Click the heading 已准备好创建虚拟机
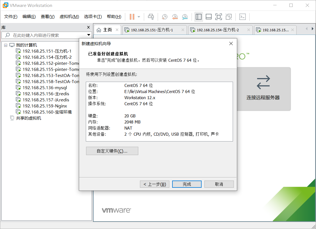The height and width of the screenshot is (229, 316). point(108,54)
